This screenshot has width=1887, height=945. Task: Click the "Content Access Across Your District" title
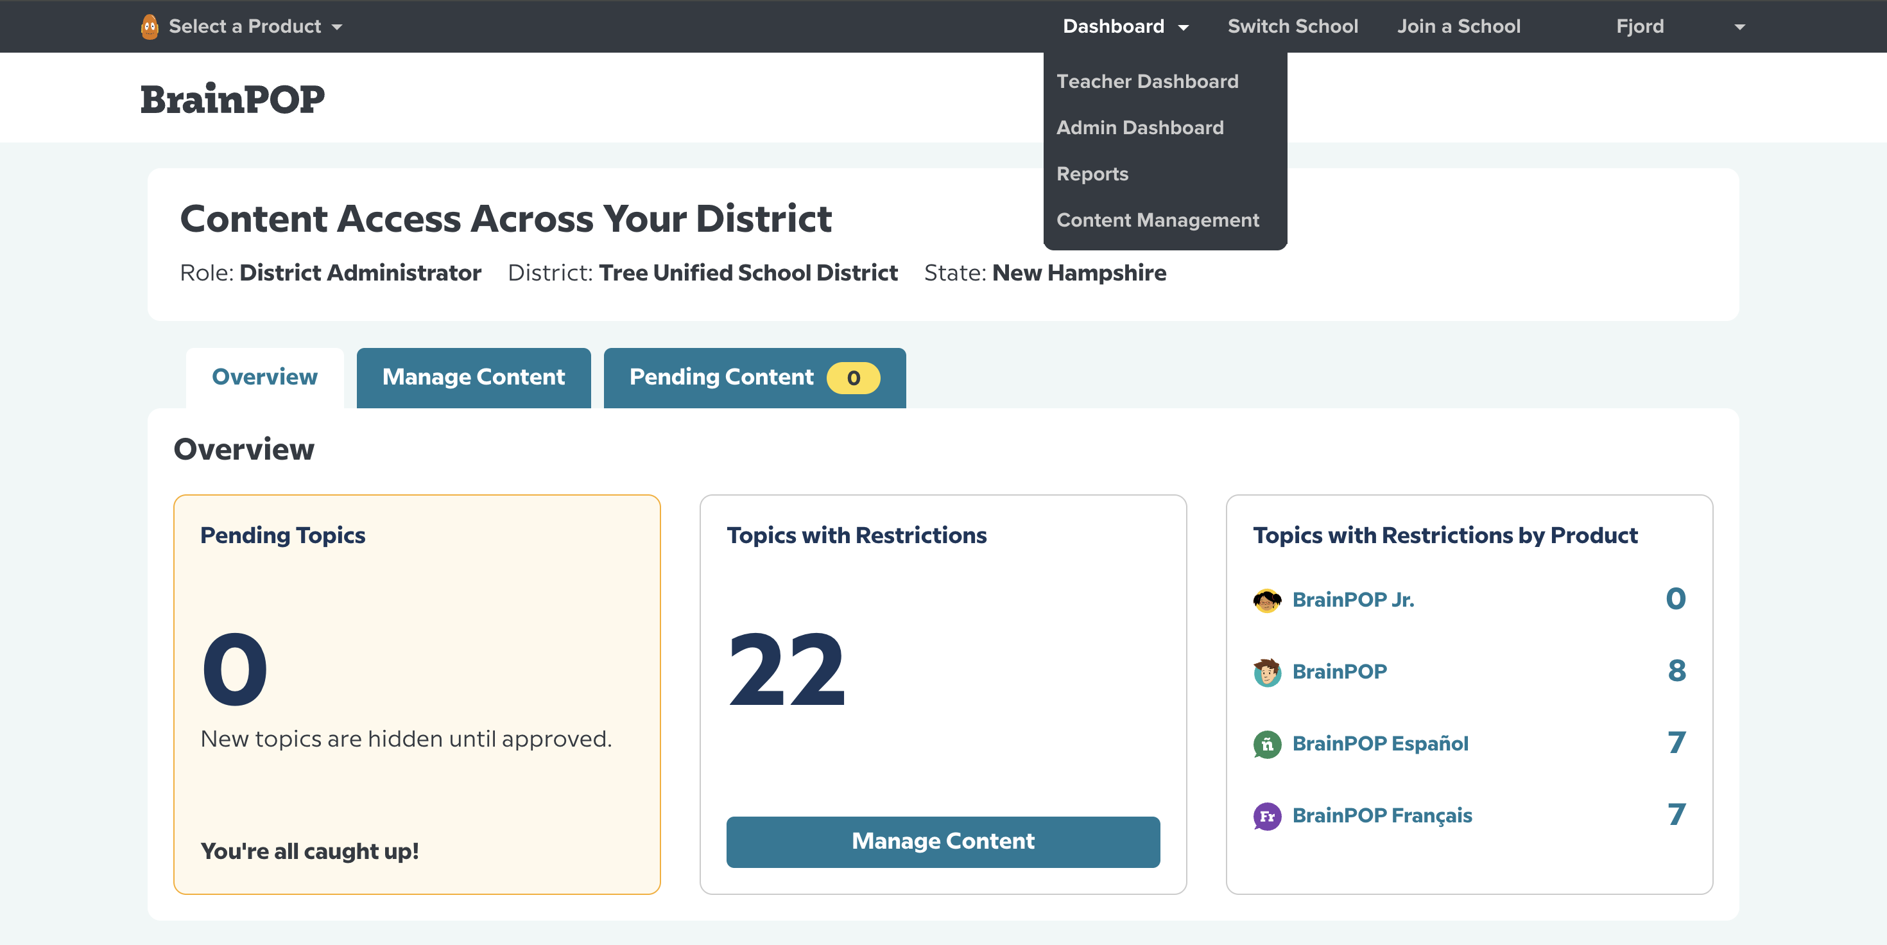506,219
